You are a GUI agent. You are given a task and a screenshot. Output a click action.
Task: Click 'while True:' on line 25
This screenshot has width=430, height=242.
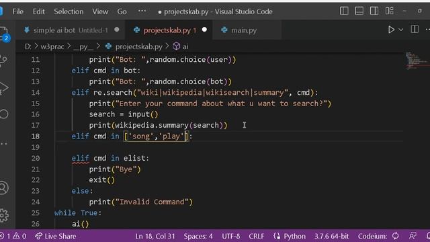click(78, 213)
